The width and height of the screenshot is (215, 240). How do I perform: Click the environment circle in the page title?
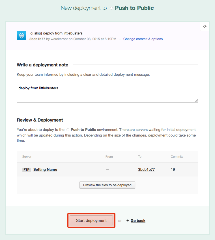click(111, 8)
